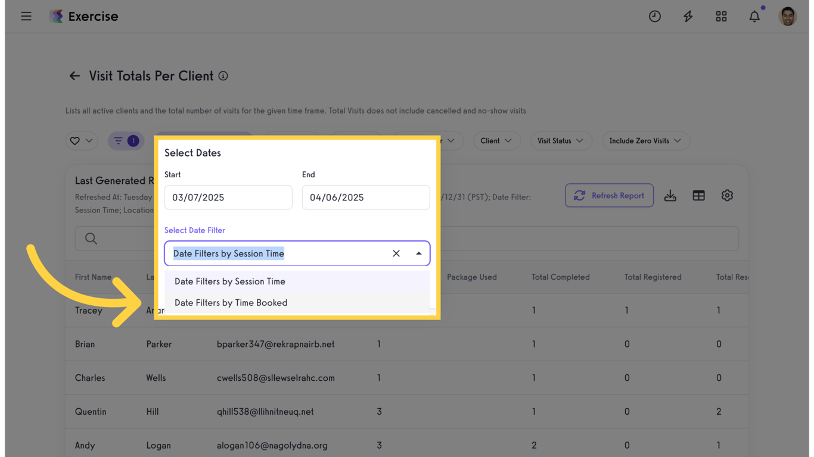Viewport: 814px width, 457px height.
Task: Click the info icon beside the title
Action: click(223, 76)
